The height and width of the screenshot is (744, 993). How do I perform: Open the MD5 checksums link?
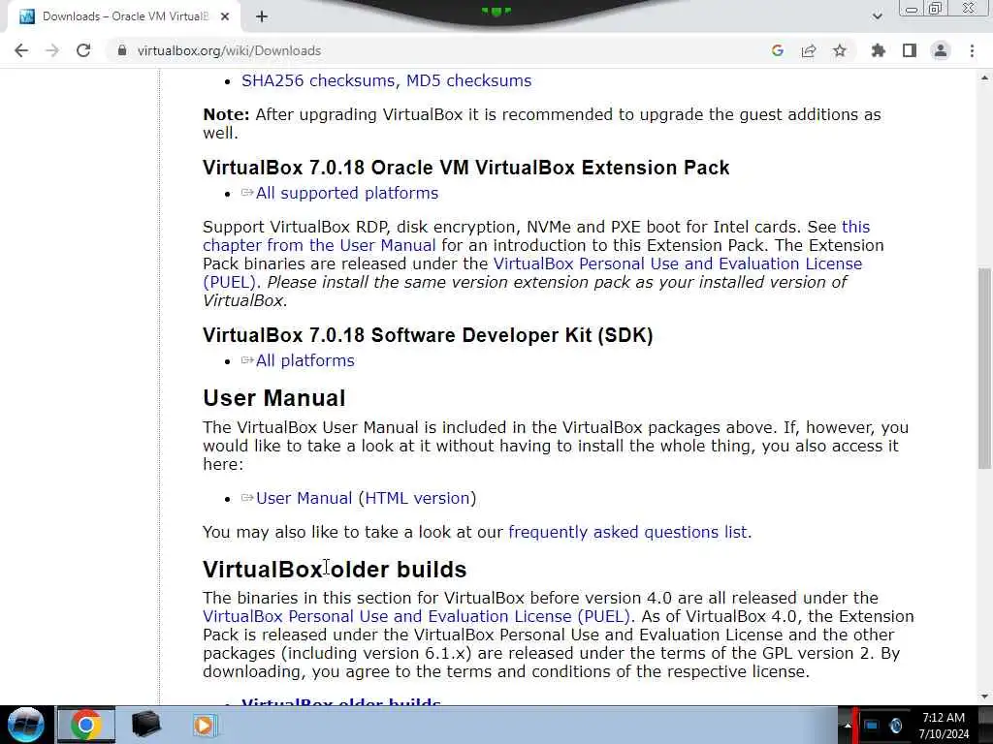coord(468,81)
